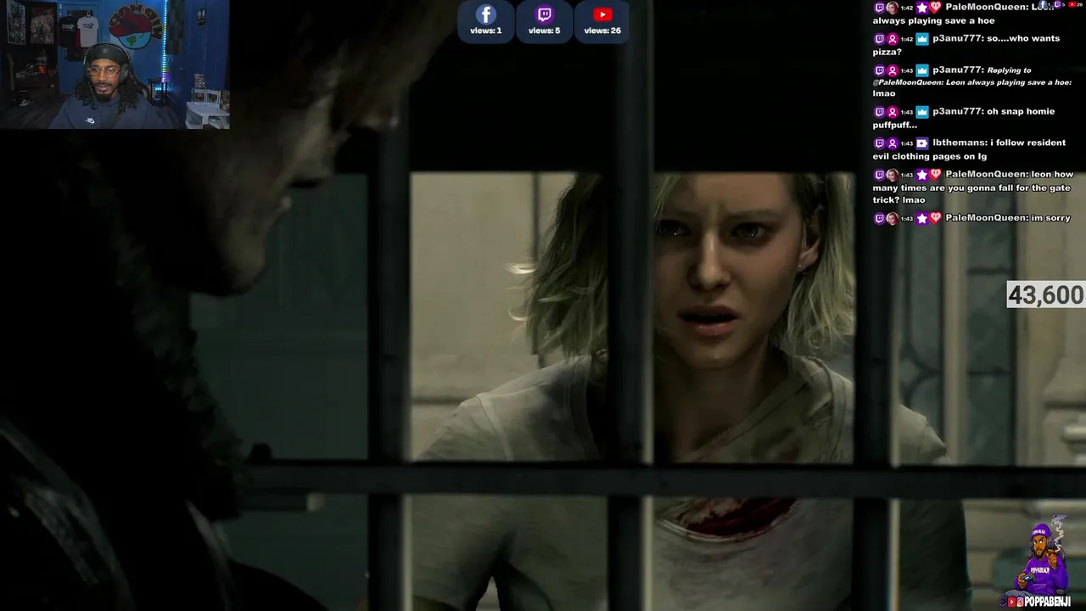Image resolution: width=1086 pixels, height=611 pixels.
Task: Click user avatar icon on 'who wants pizza' message
Action: coord(892,39)
